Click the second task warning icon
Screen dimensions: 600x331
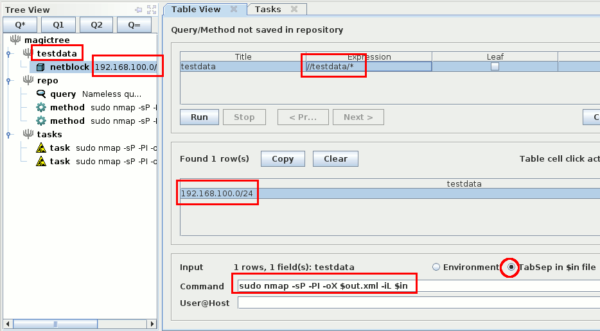(x=40, y=162)
